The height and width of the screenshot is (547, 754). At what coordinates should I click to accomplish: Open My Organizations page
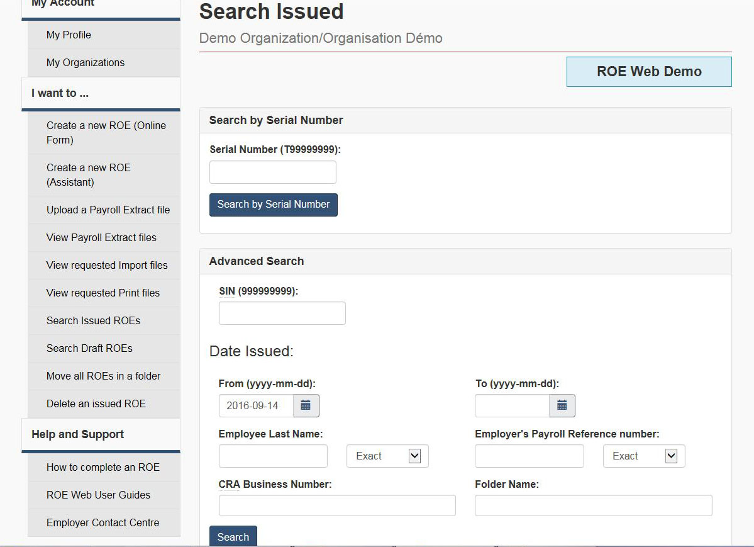tap(86, 62)
